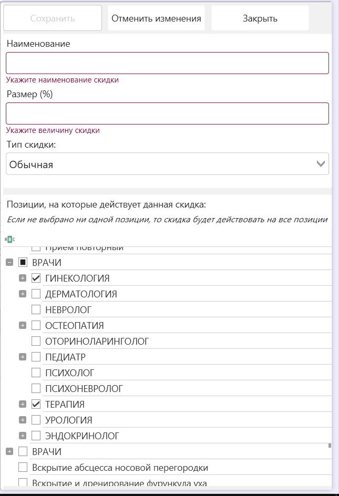Select the НЕВРОЛОГ row label

[68, 309]
